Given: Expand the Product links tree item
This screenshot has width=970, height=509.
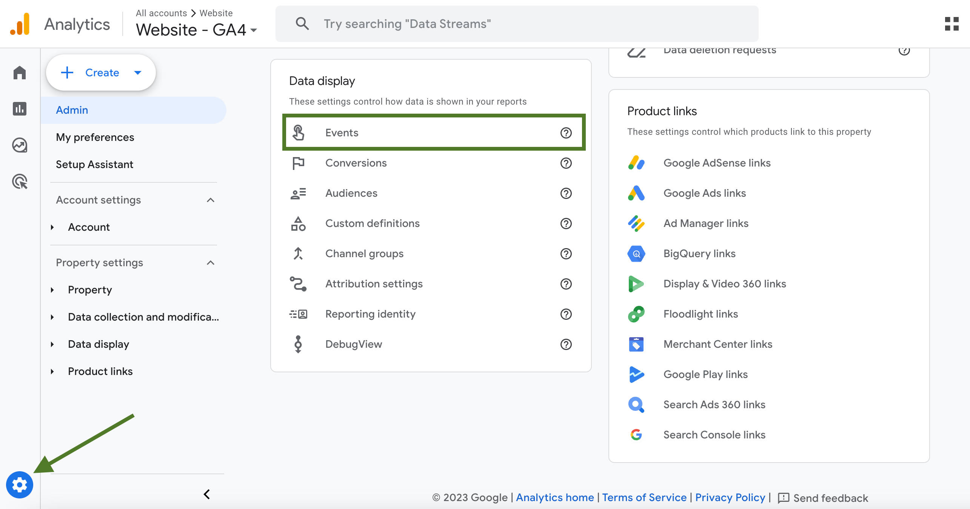Looking at the screenshot, I should (x=52, y=371).
